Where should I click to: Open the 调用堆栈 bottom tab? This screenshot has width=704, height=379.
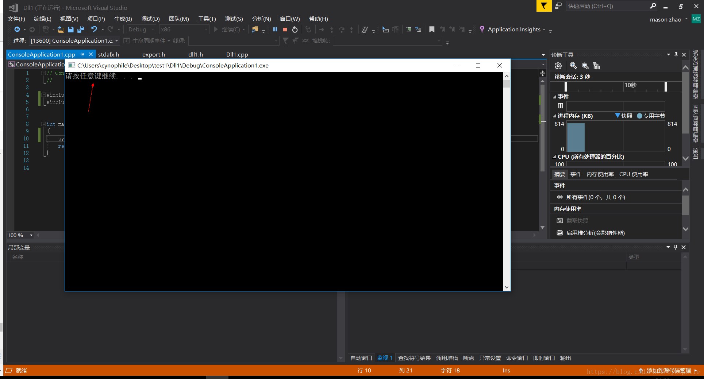tap(447, 358)
